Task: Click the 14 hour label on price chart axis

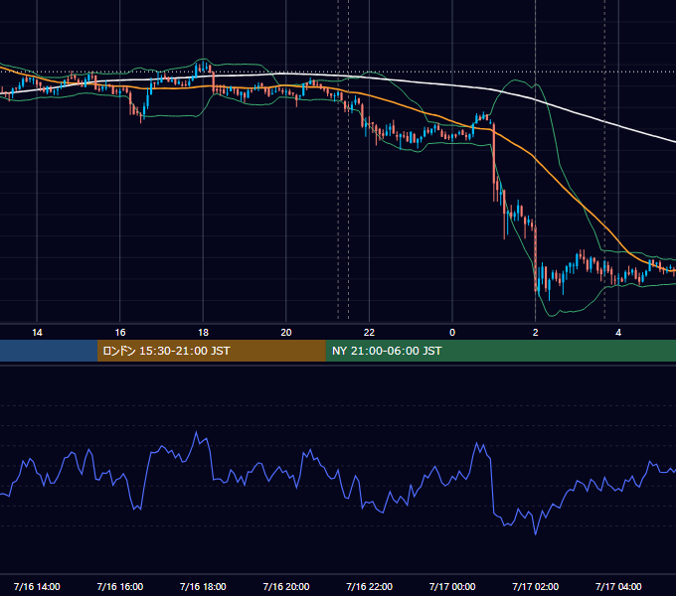Action: (x=37, y=333)
